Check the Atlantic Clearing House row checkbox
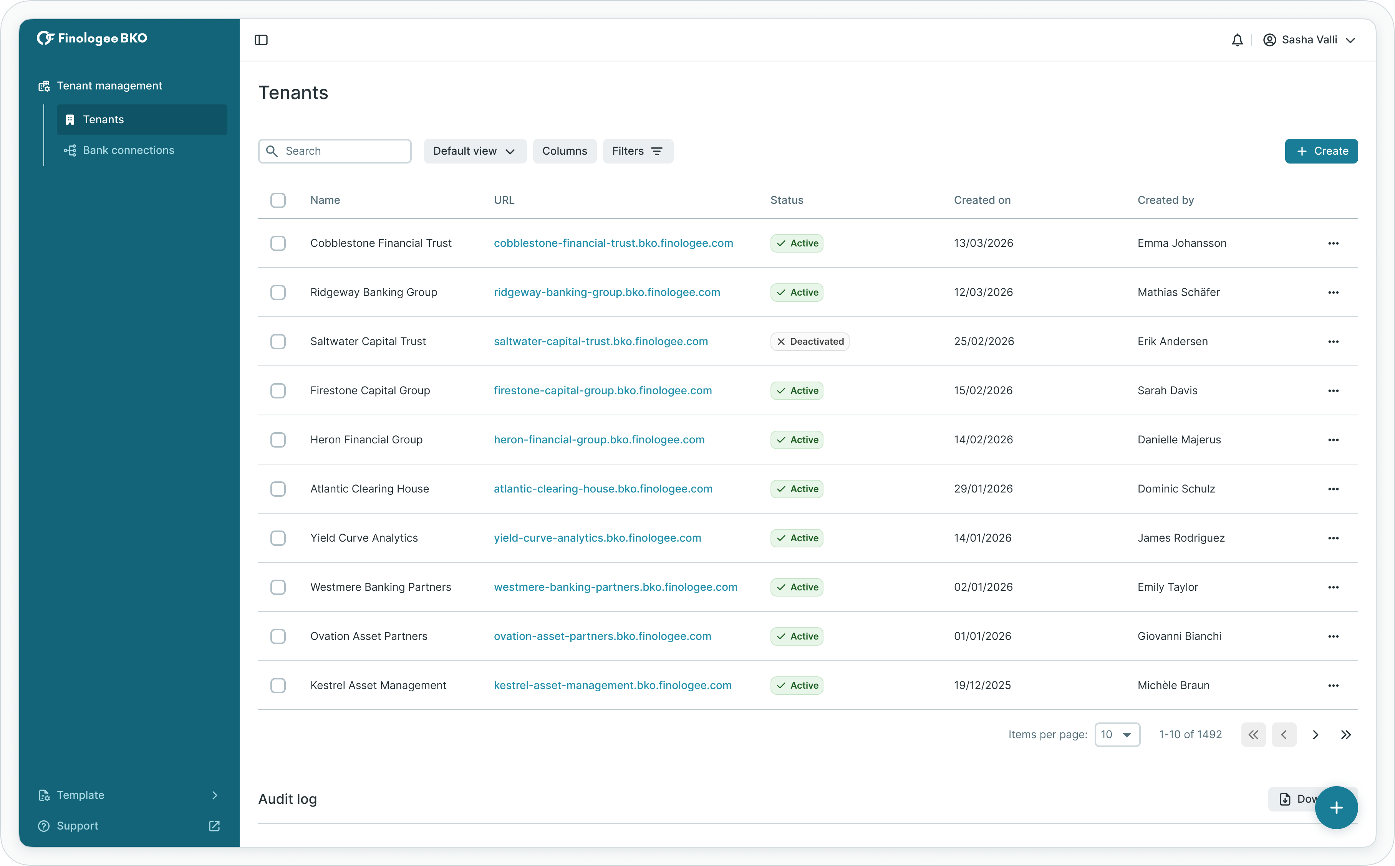This screenshot has width=1395, height=866. point(278,489)
